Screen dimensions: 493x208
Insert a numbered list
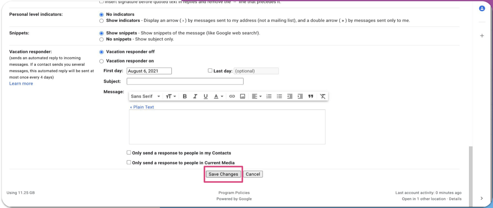[x=269, y=96]
